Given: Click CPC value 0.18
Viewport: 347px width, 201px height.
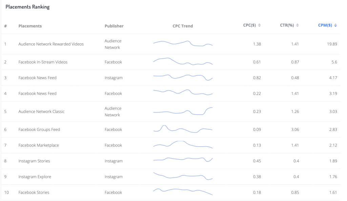Looking at the screenshot, I should (257, 193).
